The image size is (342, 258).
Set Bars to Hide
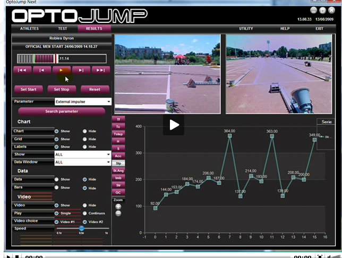click(x=84, y=188)
